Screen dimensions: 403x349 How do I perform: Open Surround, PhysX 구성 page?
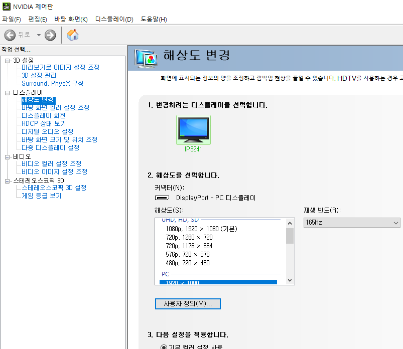point(52,83)
